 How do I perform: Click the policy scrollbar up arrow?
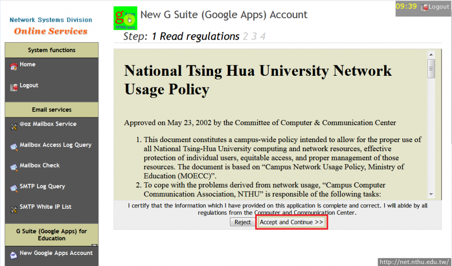[x=431, y=54]
